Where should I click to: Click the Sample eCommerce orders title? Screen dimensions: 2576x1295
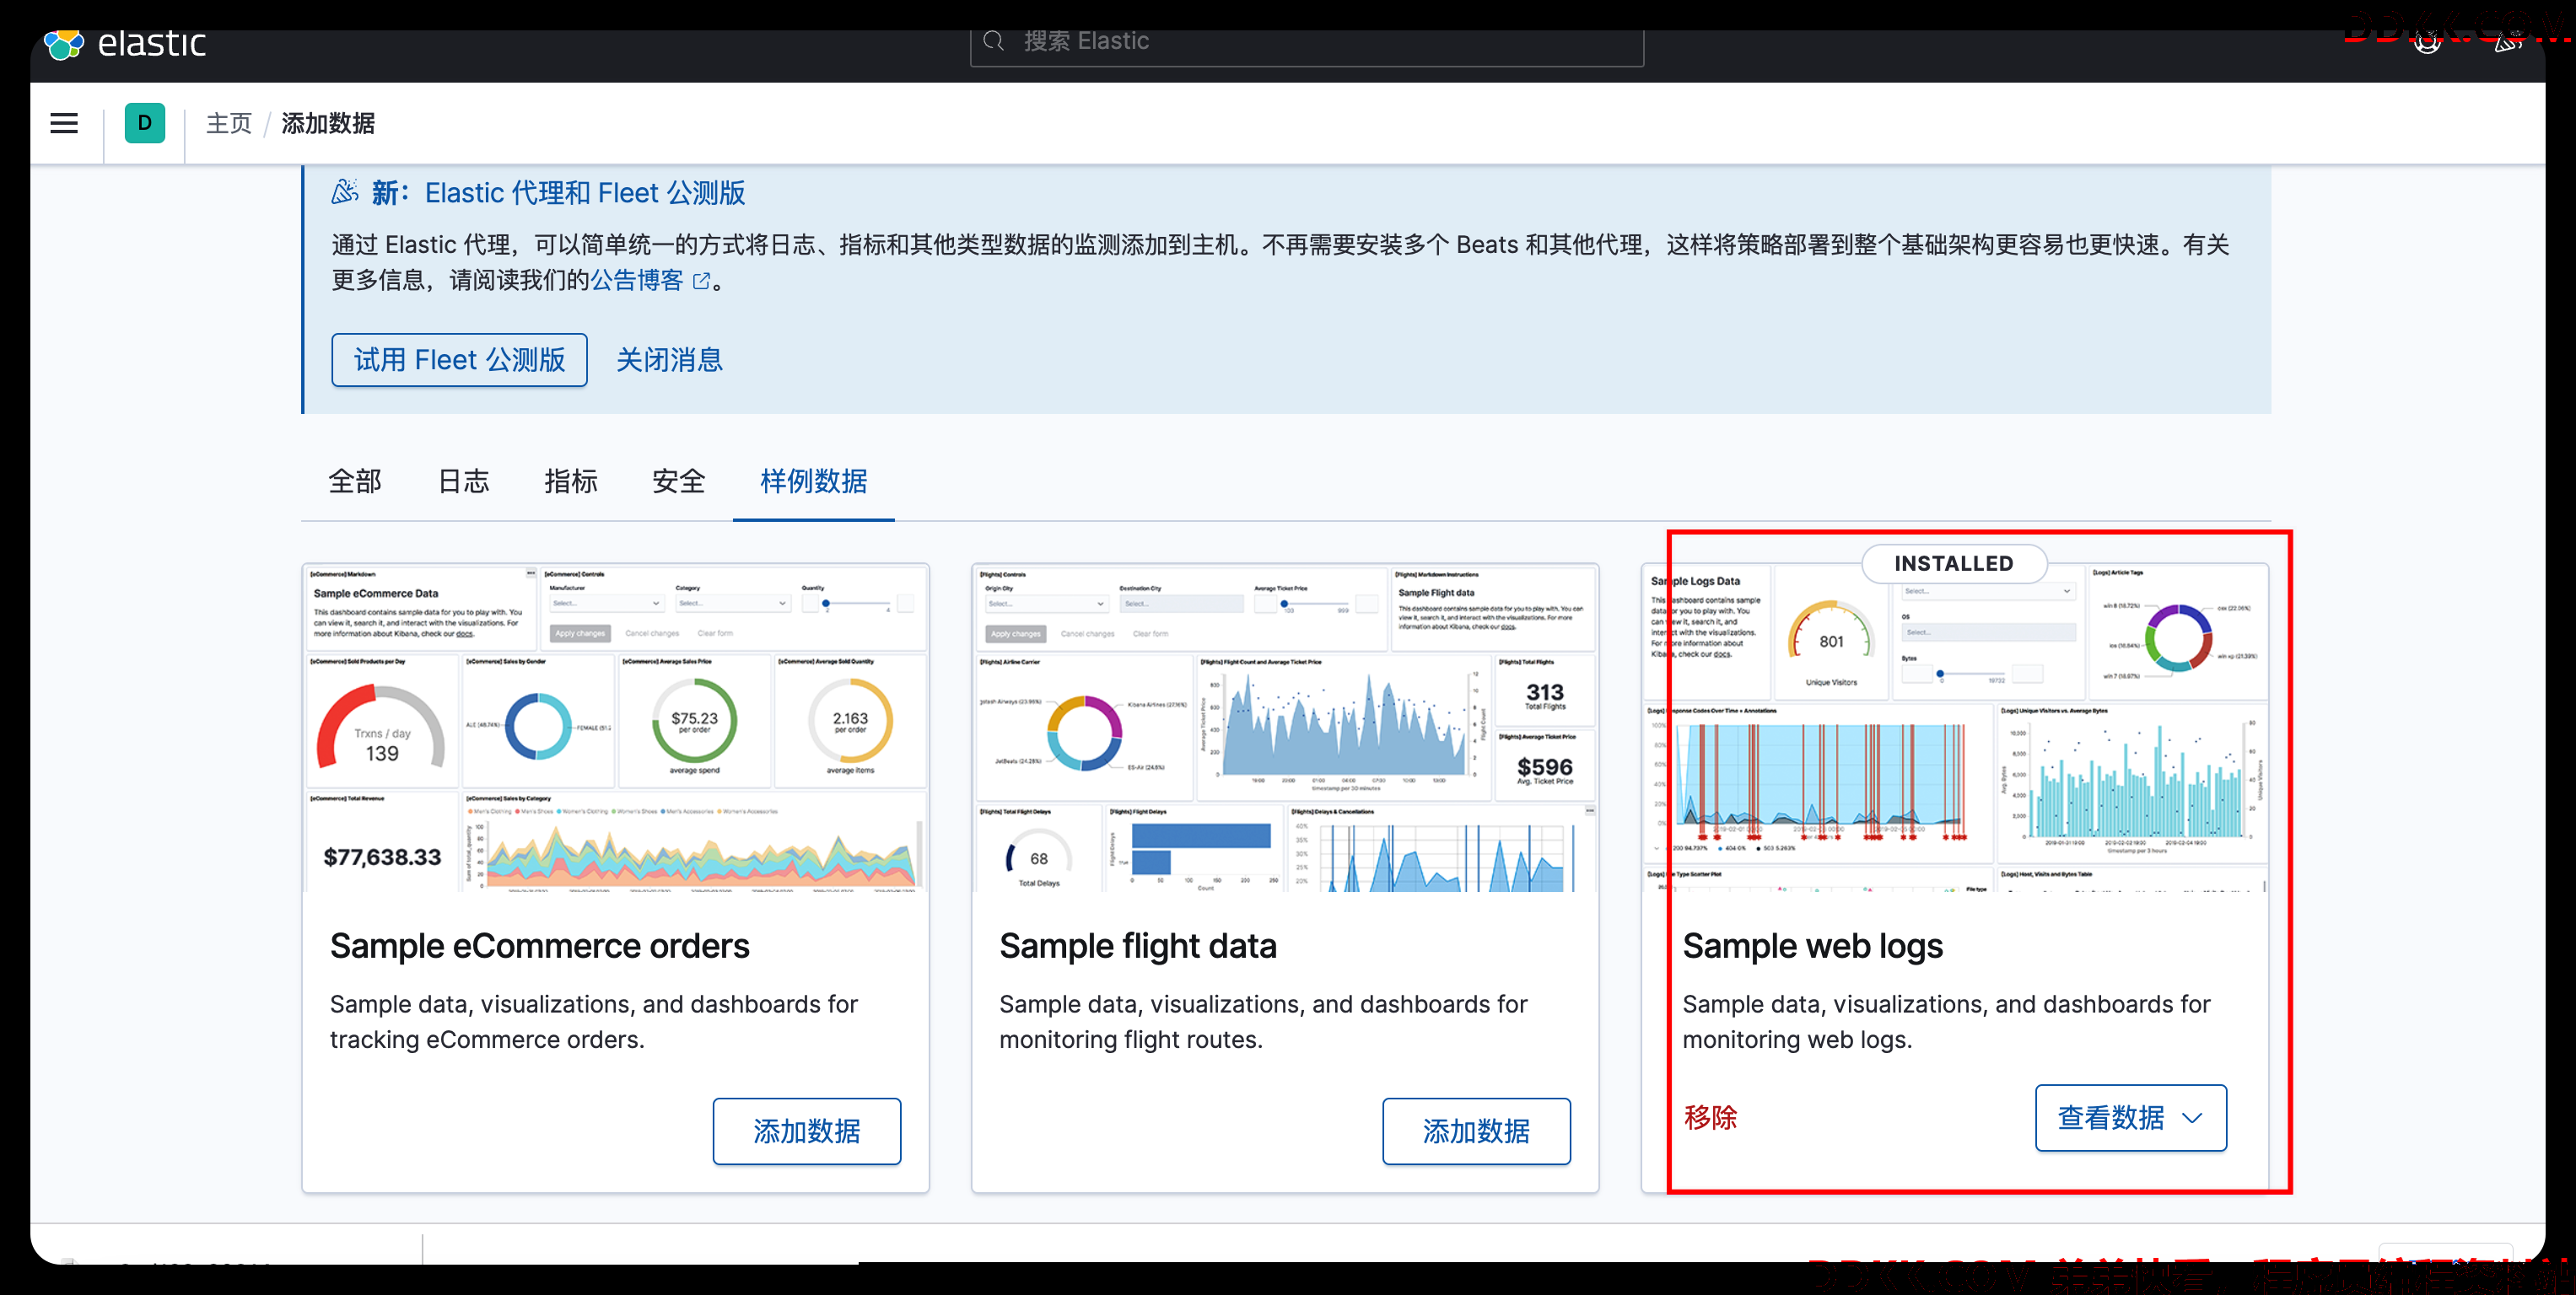pos(540,946)
